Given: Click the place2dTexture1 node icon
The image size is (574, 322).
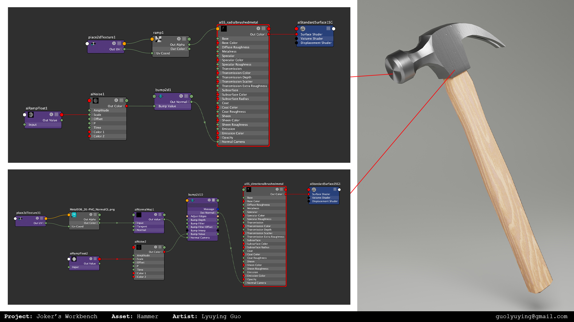Looking at the screenshot, I should point(93,44).
